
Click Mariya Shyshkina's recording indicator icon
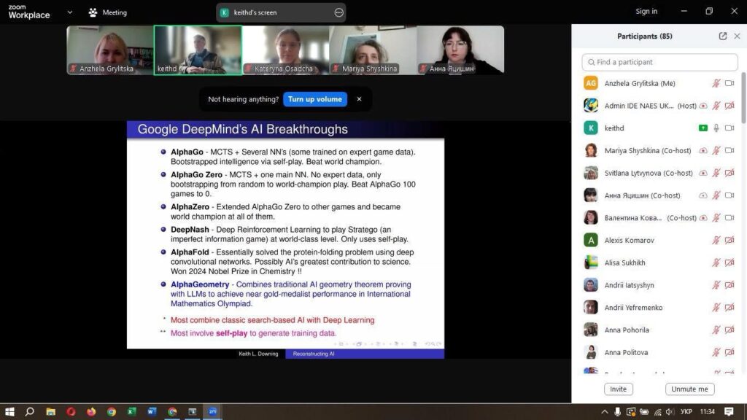(703, 151)
